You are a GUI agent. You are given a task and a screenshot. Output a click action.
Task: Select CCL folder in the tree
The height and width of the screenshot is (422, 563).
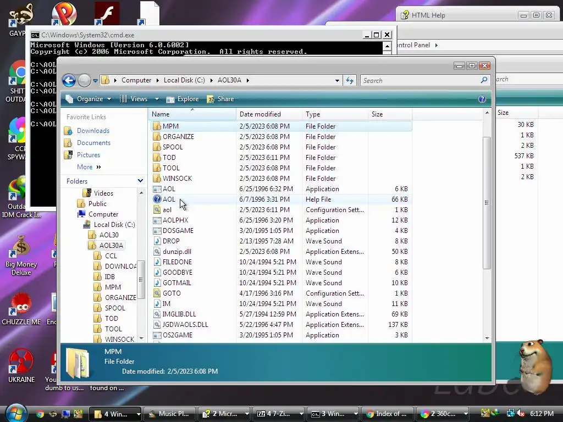coord(111,256)
